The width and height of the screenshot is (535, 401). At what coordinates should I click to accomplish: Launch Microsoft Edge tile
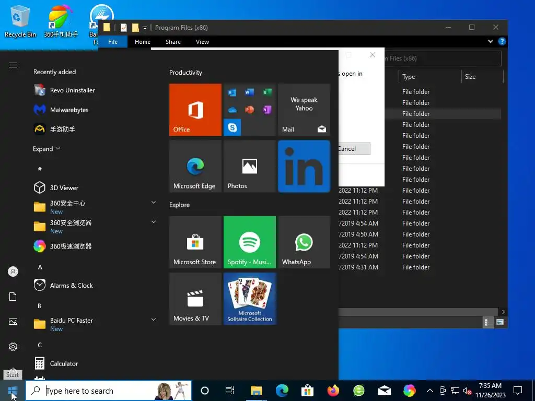195,166
